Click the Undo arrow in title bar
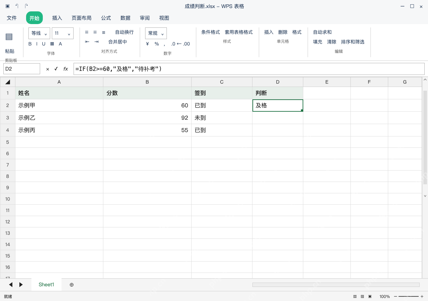Image resolution: width=428 pixels, height=301 pixels. [17, 6]
